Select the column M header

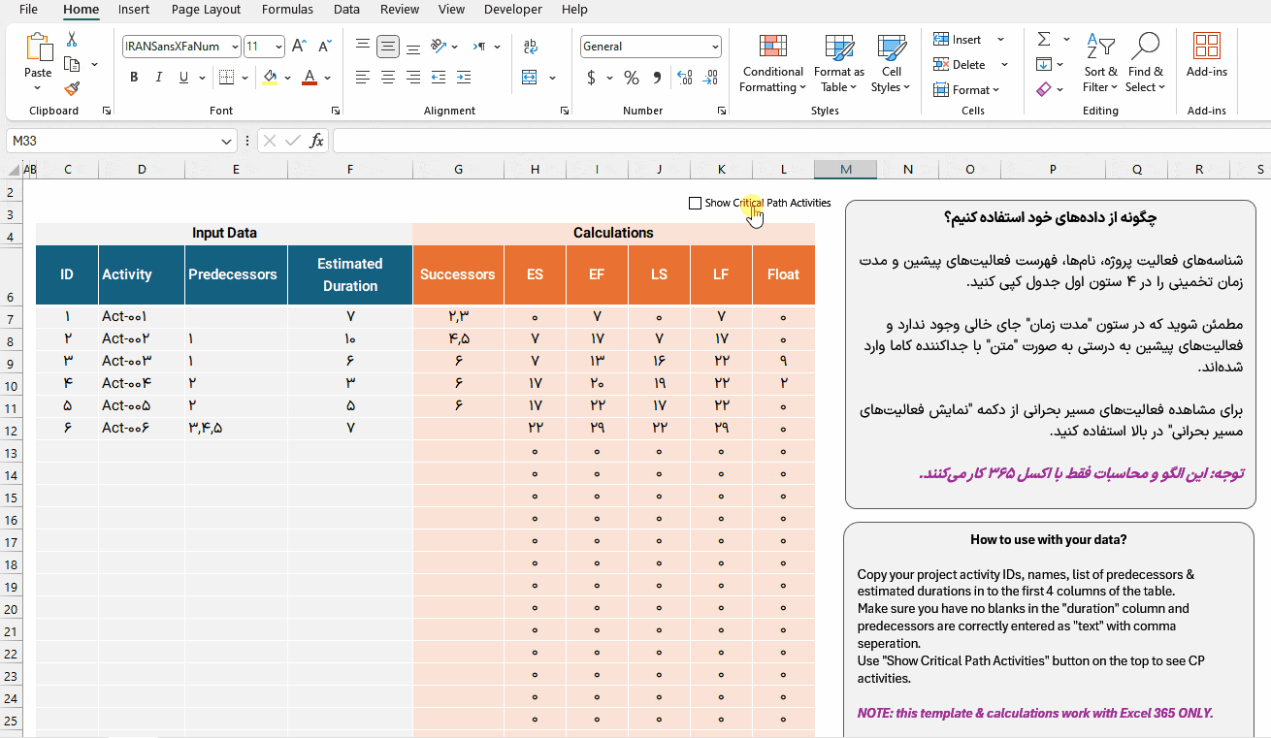pos(846,169)
